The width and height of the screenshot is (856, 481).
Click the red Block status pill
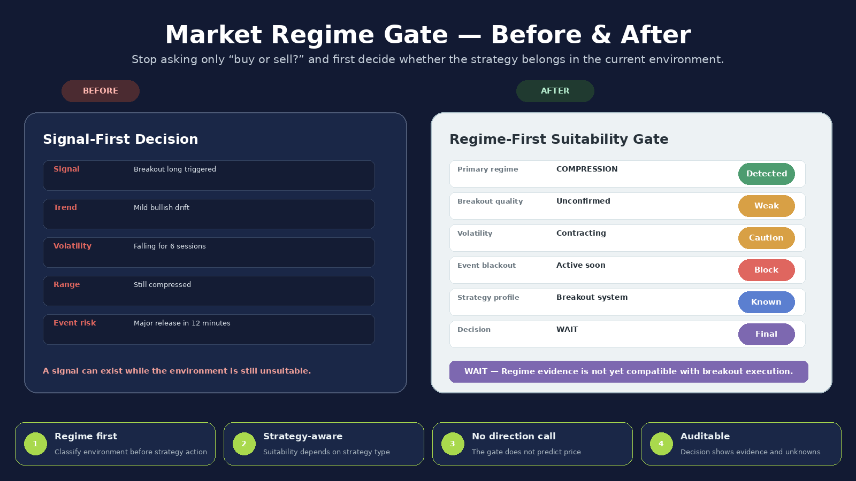point(767,270)
